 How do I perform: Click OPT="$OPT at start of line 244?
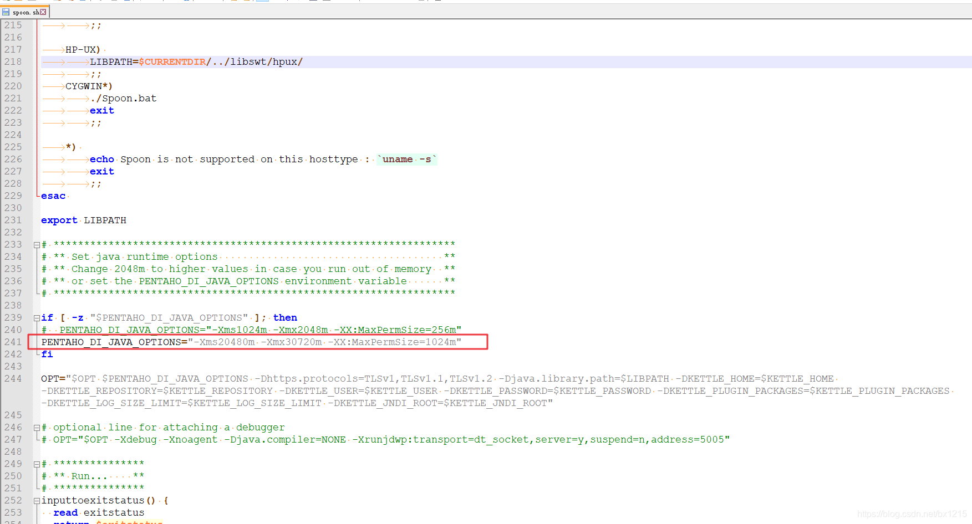(x=69, y=378)
